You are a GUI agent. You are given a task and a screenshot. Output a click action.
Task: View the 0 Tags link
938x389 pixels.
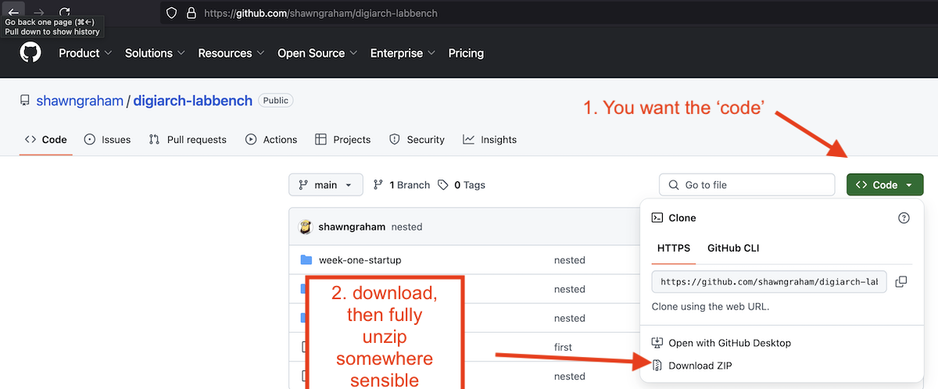point(461,185)
